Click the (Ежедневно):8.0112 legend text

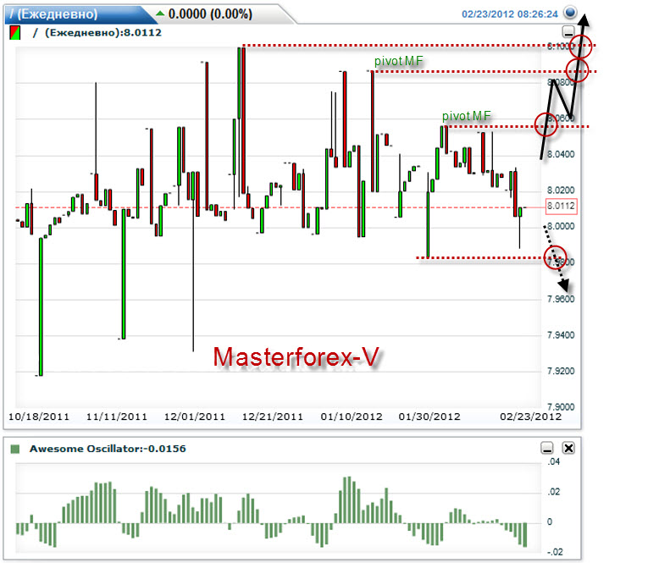[x=103, y=33]
